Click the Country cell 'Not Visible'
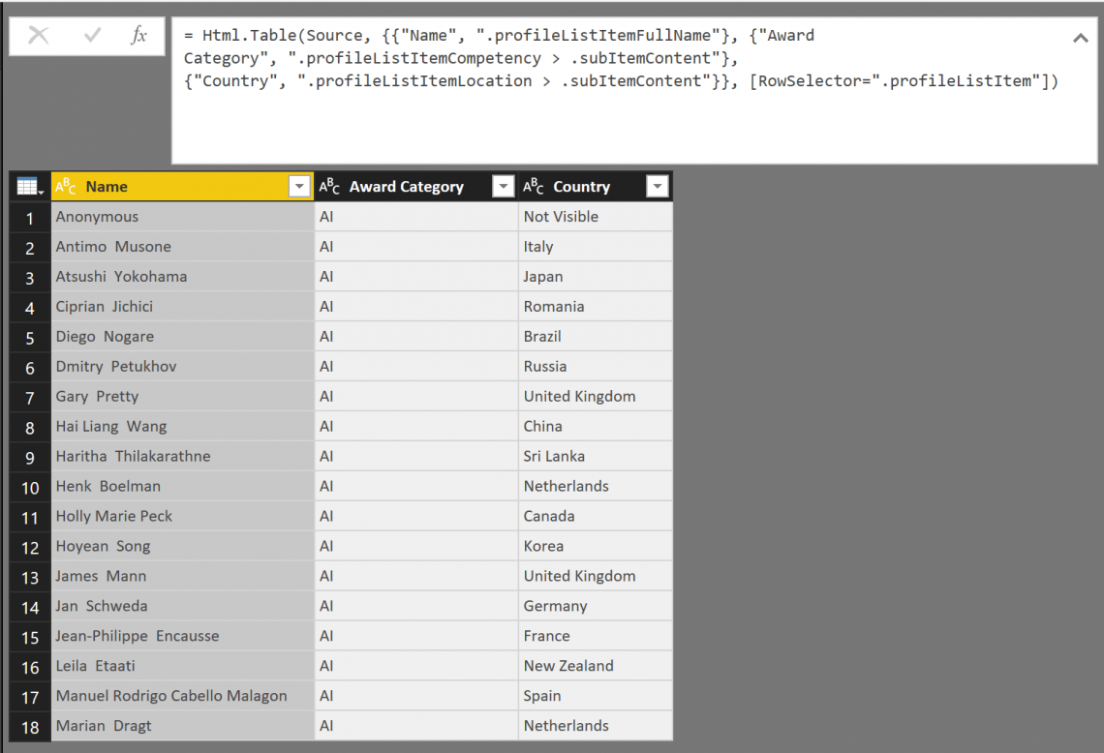Viewport: 1104px width, 753px height. (595, 217)
